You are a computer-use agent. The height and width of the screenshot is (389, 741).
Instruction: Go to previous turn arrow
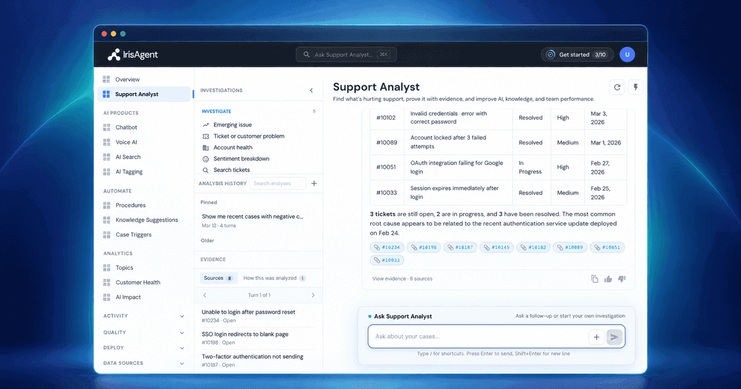(205, 295)
